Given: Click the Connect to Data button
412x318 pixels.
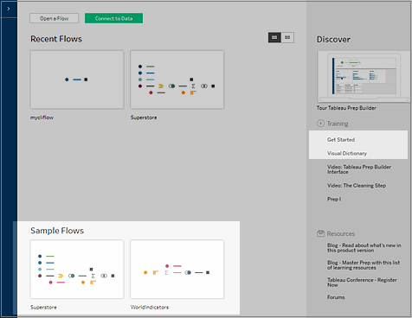Looking at the screenshot, I should coord(113,18).
